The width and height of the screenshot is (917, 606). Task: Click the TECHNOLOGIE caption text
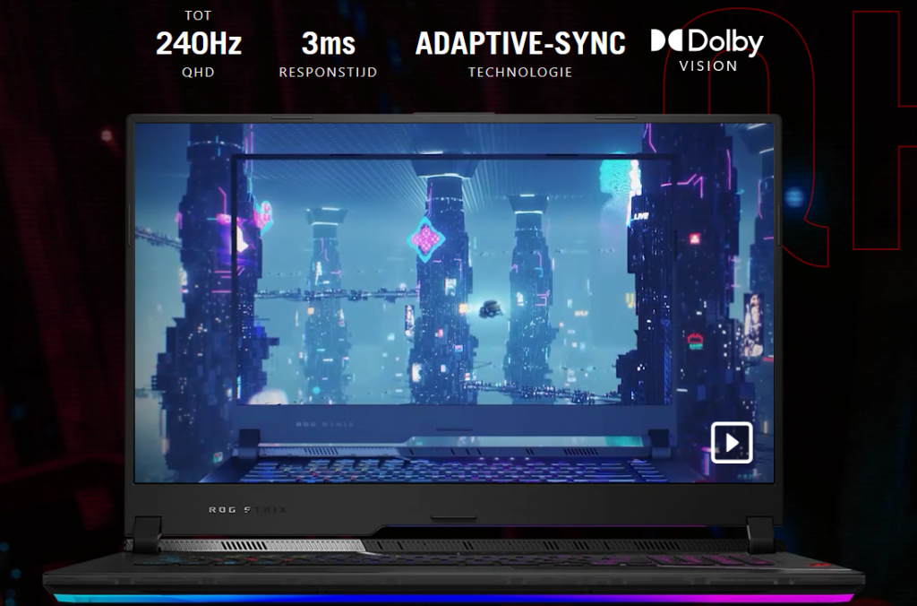point(520,72)
